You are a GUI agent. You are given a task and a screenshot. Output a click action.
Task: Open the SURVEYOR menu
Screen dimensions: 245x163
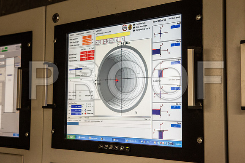80,34
